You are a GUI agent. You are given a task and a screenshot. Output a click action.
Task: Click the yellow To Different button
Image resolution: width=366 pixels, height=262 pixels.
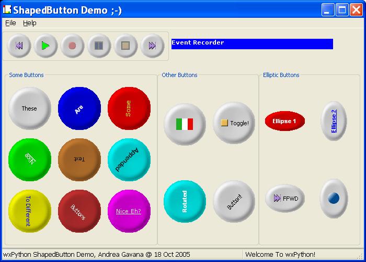pos(29,211)
